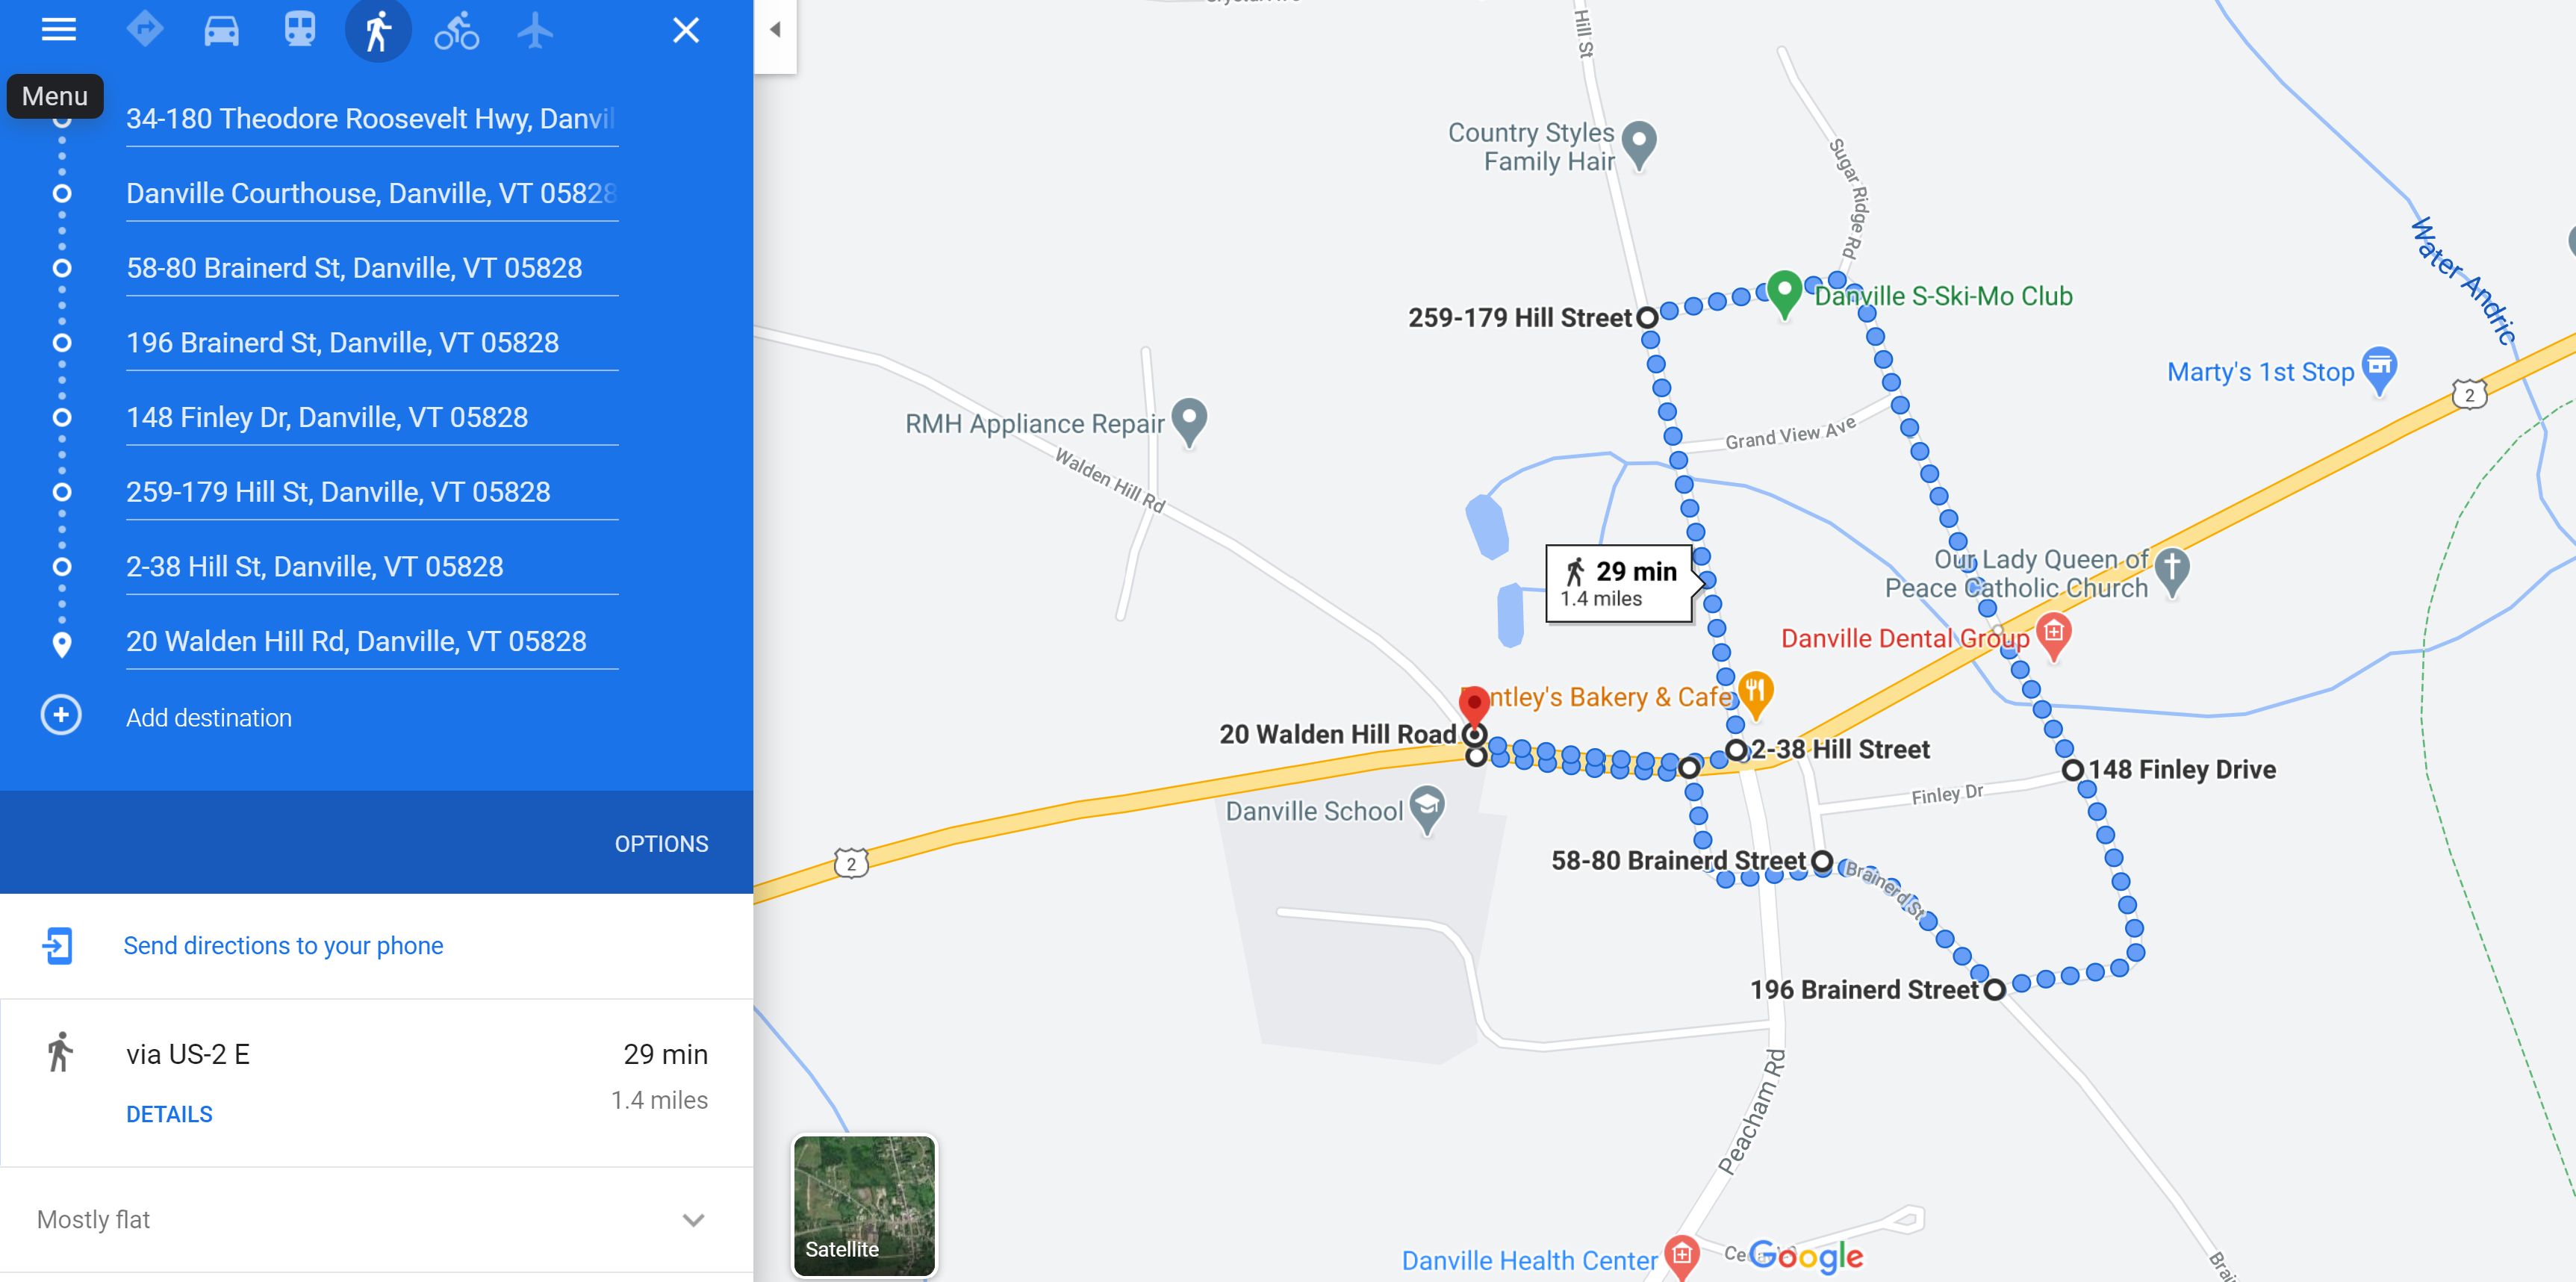Switch to the Satellite view thumbnail
Screen dimensions: 2576x1282
coord(865,1205)
